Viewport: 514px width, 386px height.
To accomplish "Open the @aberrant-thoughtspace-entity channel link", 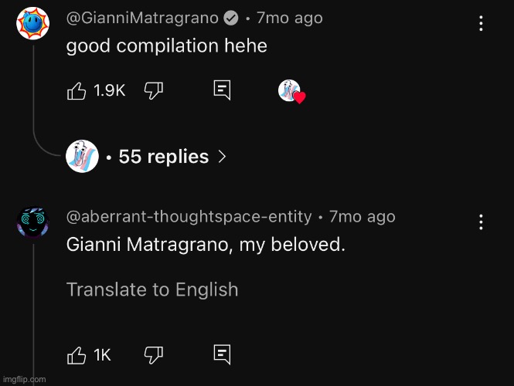I will coord(189,217).
